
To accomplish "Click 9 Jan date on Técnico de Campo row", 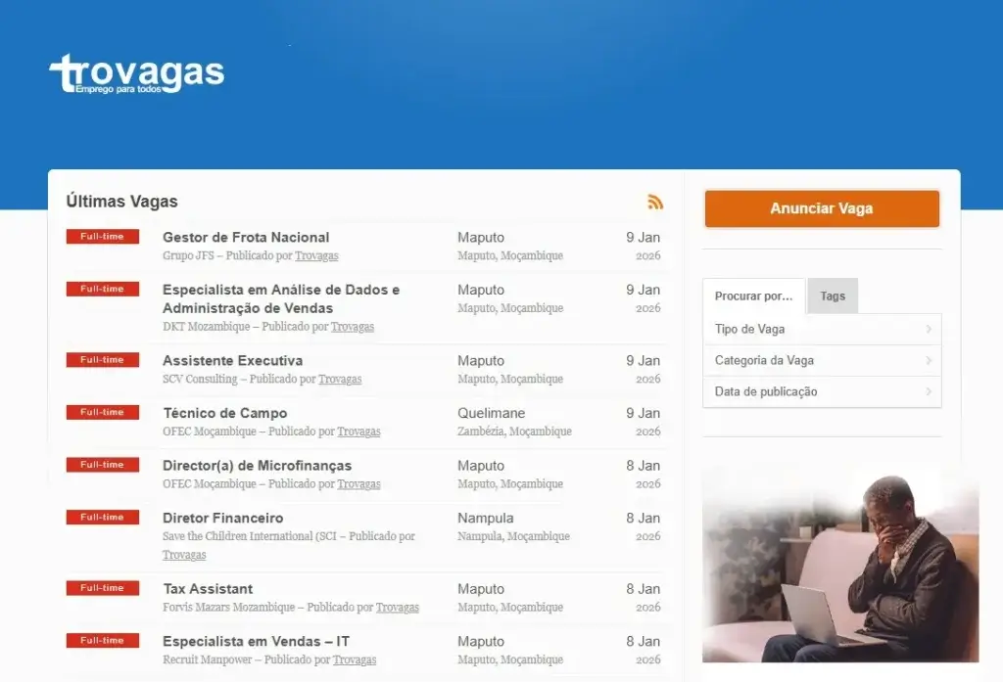I will (x=643, y=413).
